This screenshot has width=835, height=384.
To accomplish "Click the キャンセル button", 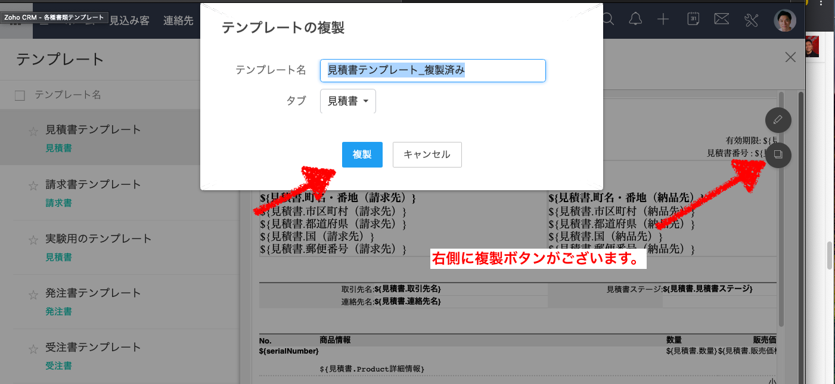I will (x=427, y=154).
